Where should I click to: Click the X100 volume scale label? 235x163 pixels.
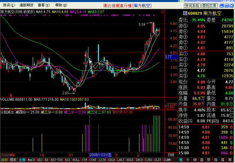[x=170, y=106]
